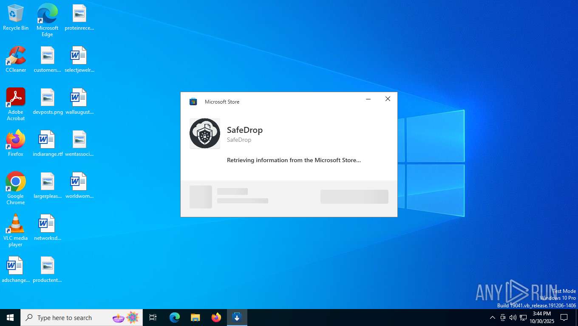
Task: Launch Microsoft Edge from desktop shortcut
Action: [x=47, y=20]
